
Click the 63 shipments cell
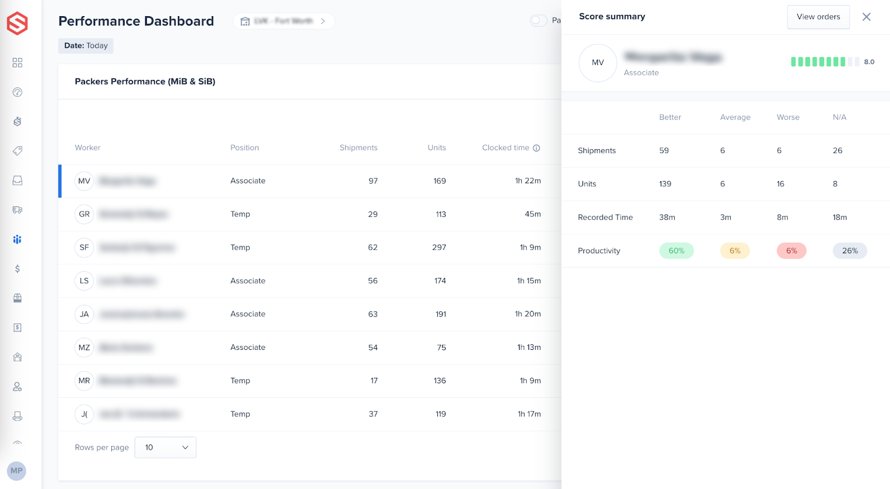(x=373, y=314)
